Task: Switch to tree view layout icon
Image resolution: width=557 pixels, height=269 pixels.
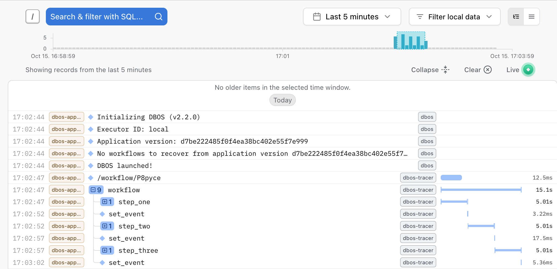Action: [x=516, y=17]
